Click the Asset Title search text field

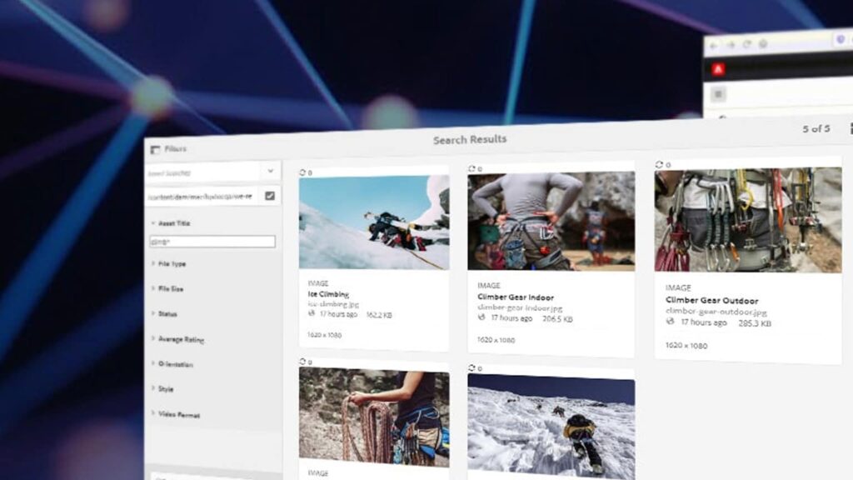tap(212, 242)
